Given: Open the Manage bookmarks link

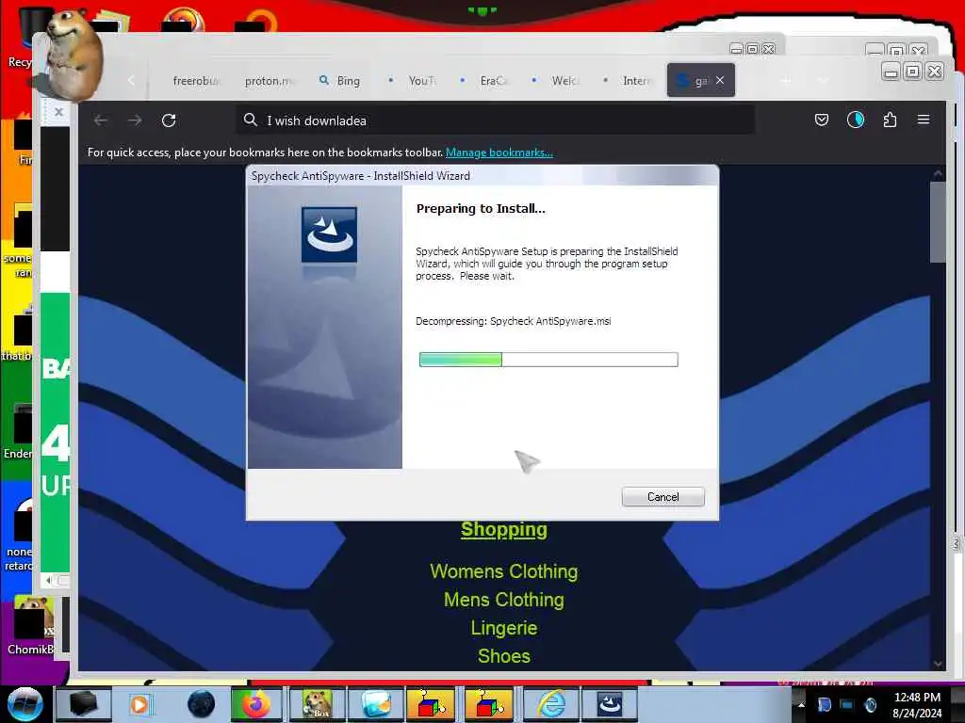Looking at the screenshot, I should pyautogui.click(x=499, y=153).
